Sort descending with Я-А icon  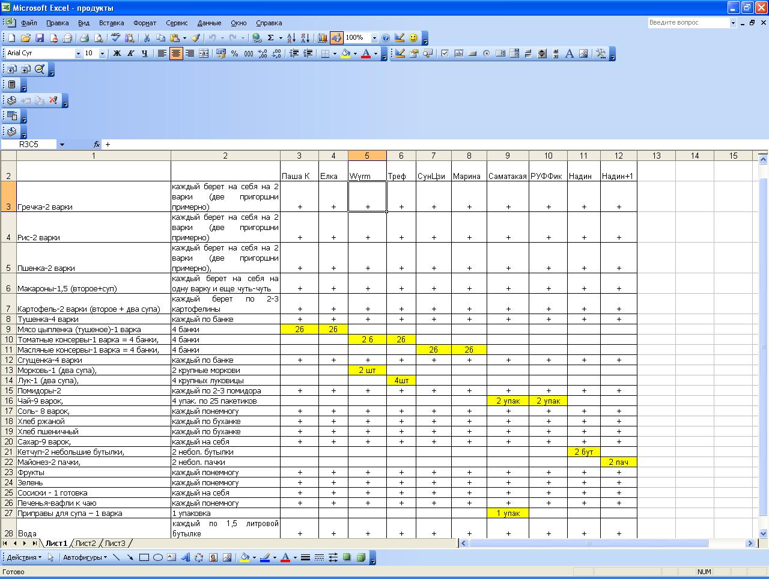click(305, 38)
